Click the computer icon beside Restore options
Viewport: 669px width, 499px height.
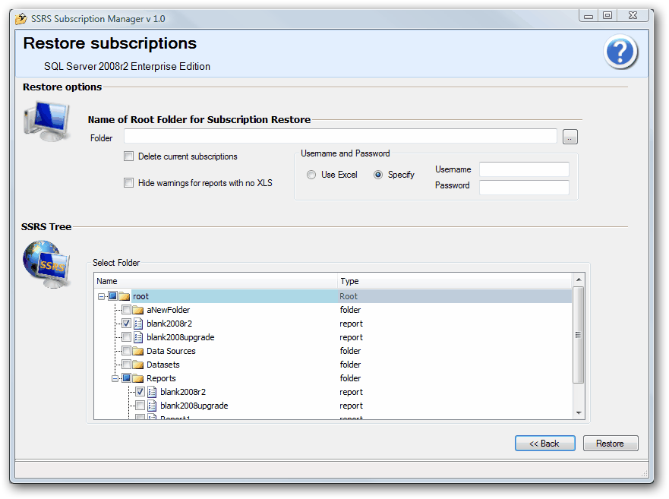click(x=47, y=121)
